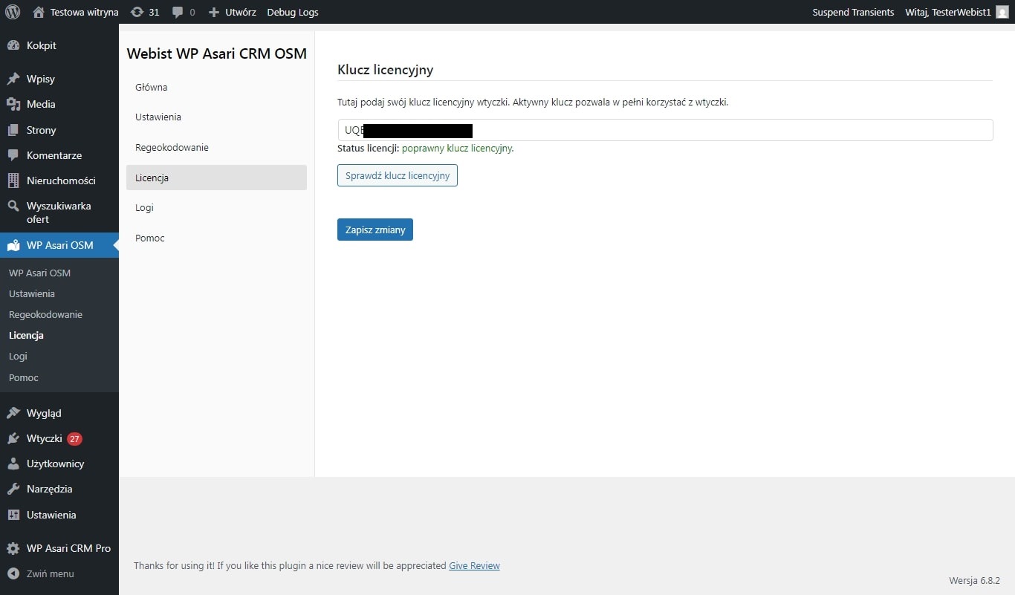Click the Nieruchomości building icon
This screenshot has width=1015, height=595.
click(13, 181)
